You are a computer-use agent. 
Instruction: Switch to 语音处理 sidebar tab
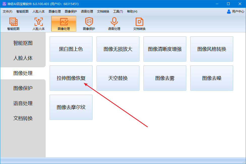[23, 103]
